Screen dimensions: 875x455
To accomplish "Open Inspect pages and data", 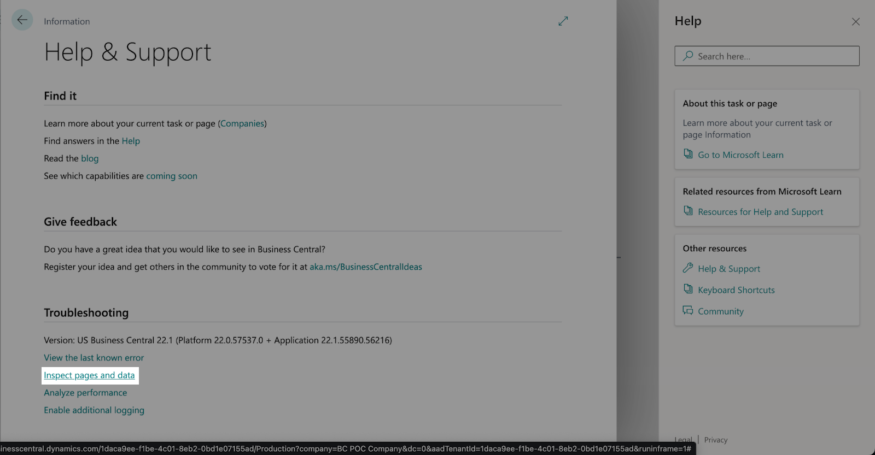I will coord(89,375).
